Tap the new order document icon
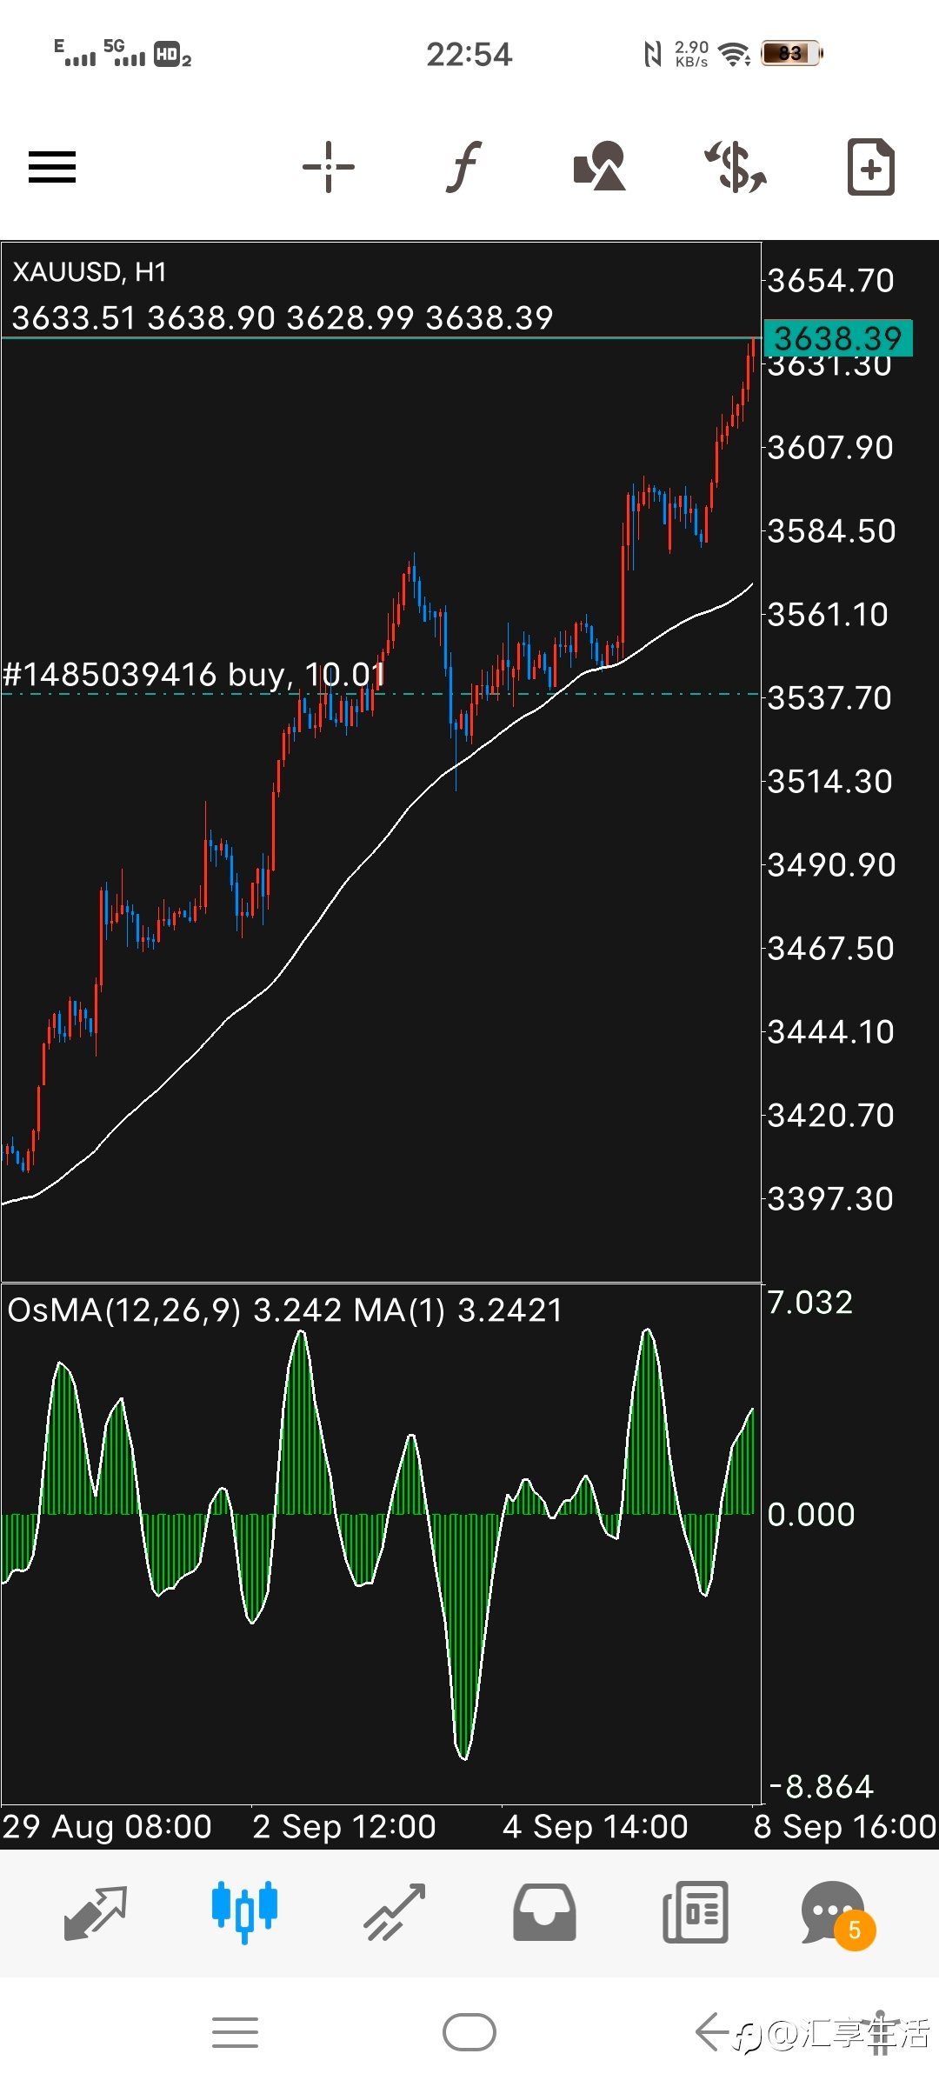 click(x=871, y=166)
